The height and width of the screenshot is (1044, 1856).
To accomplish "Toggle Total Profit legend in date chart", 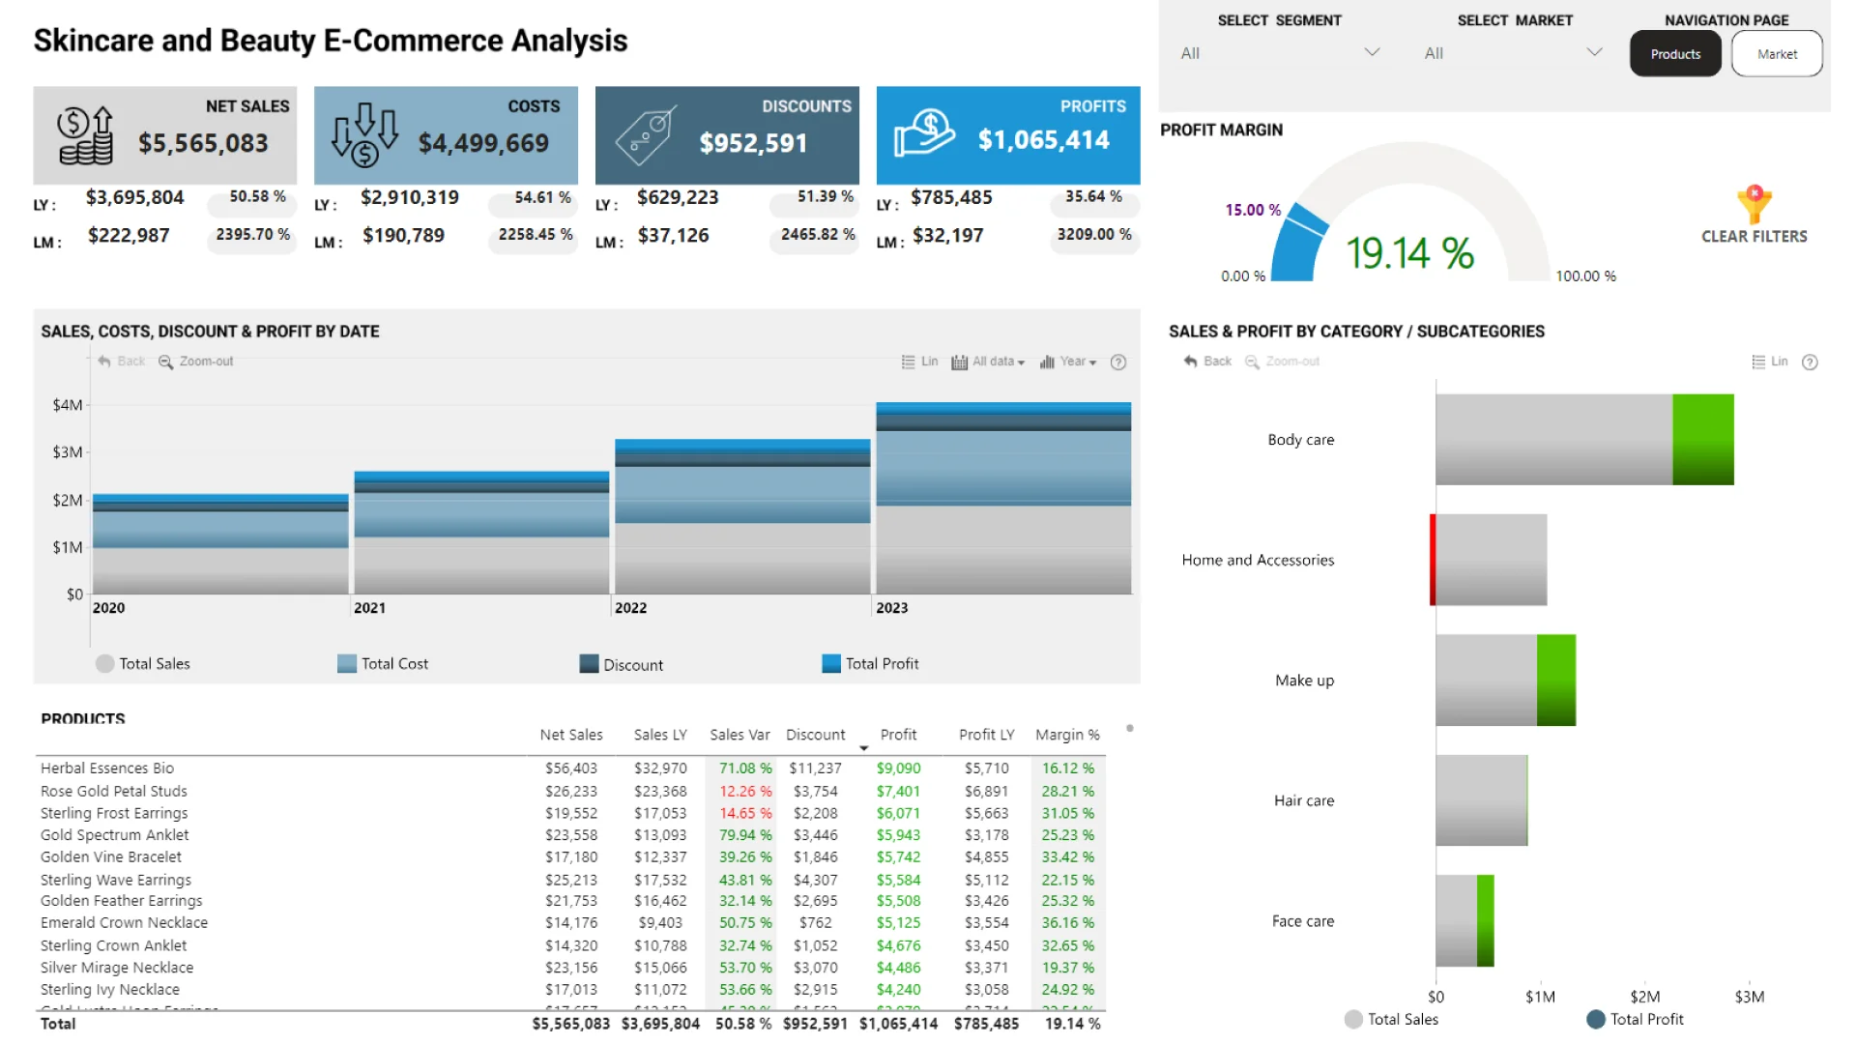I will coord(870,664).
